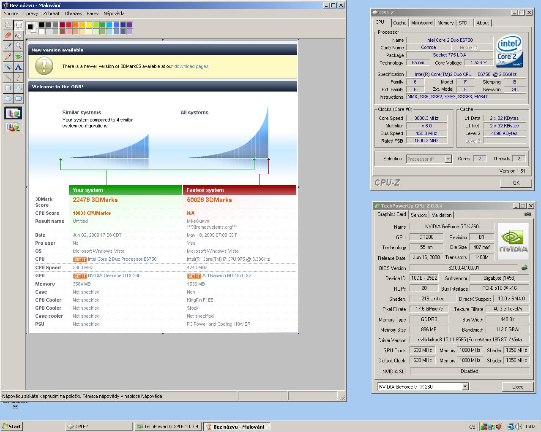Switch to the Validation tab in GPU-Z
The image size is (541, 432).
442,215
